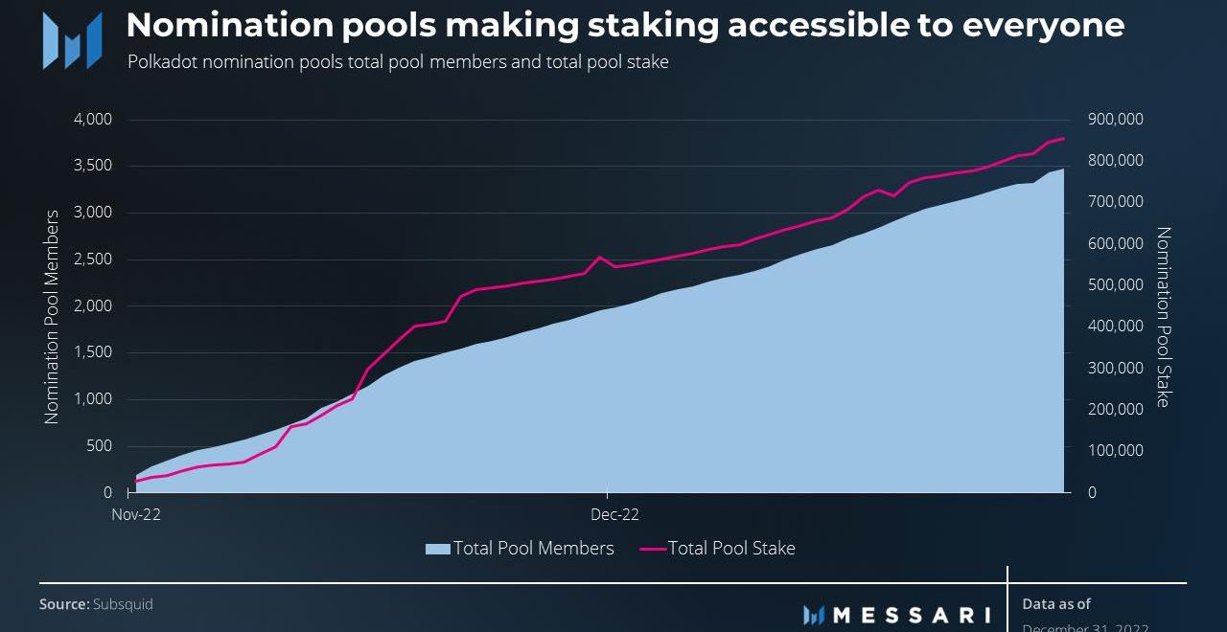Select the Dec-22 x-axis label

(x=614, y=514)
